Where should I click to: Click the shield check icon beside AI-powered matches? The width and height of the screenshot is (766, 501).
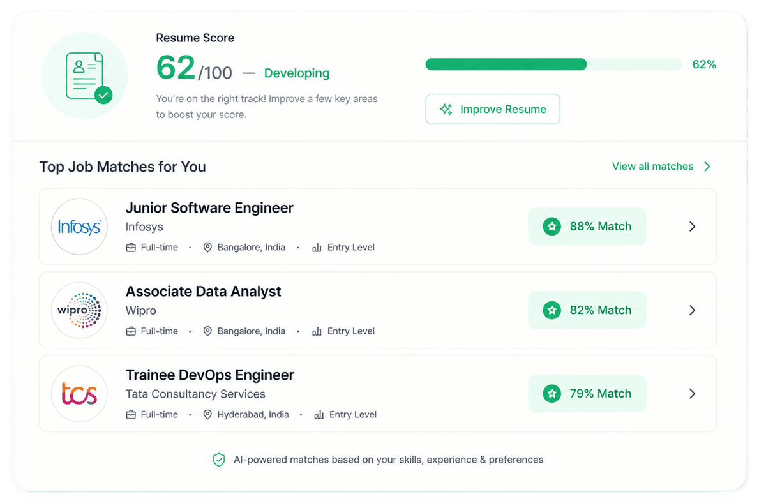pyautogui.click(x=219, y=460)
